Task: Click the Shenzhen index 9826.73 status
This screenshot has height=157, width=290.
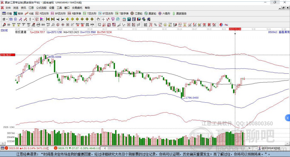Action: [77, 148]
